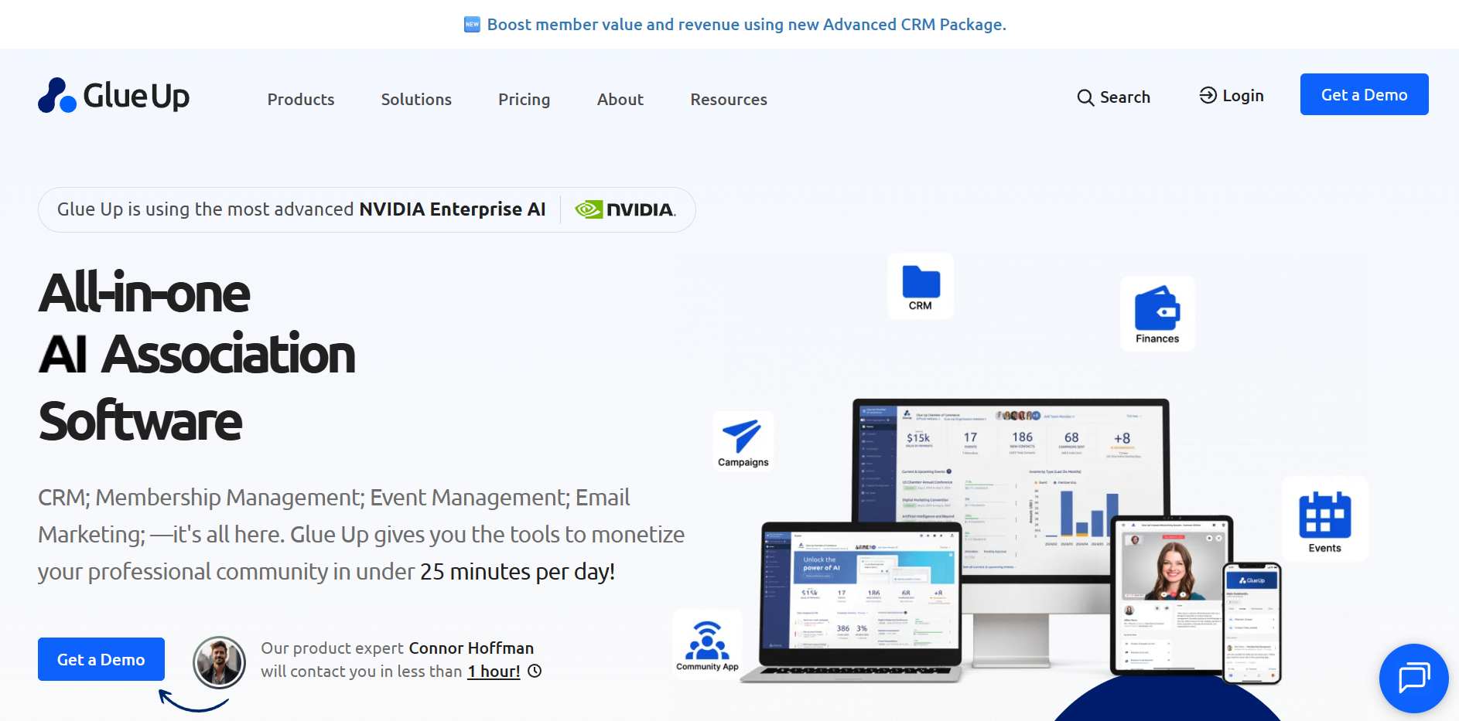Click Login in the header
This screenshot has height=721, width=1459.
pos(1232,96)
